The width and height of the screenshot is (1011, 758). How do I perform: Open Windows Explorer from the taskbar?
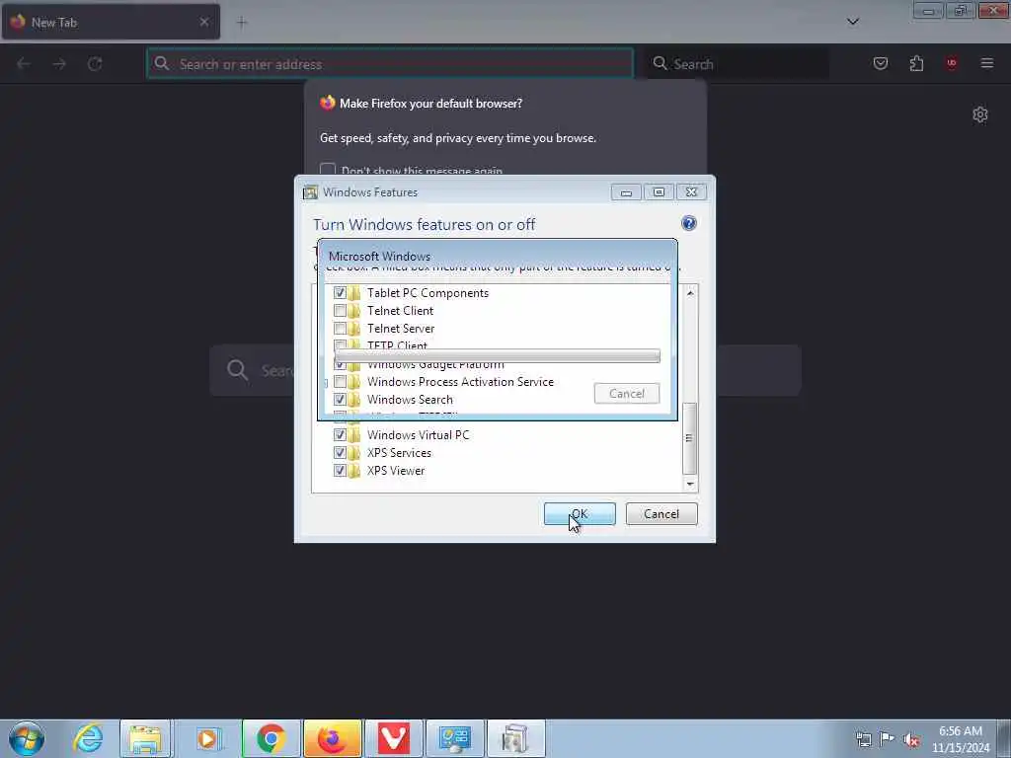[146, 738]
